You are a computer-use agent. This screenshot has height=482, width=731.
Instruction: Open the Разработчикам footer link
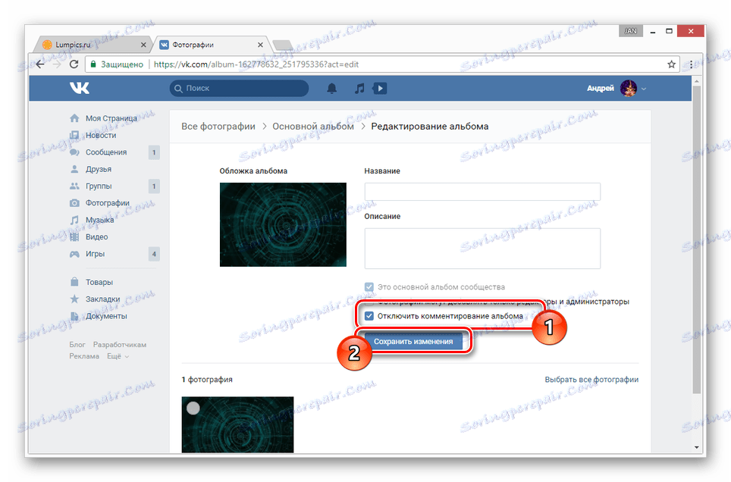tap(120, 345)
